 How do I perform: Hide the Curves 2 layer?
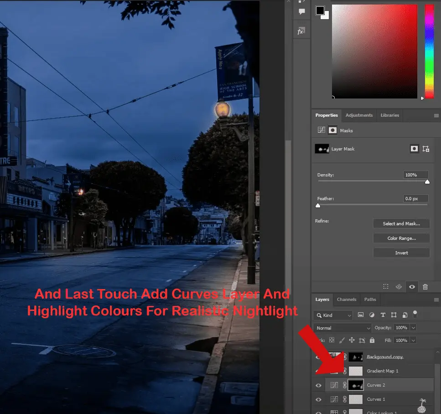point(318,385)
